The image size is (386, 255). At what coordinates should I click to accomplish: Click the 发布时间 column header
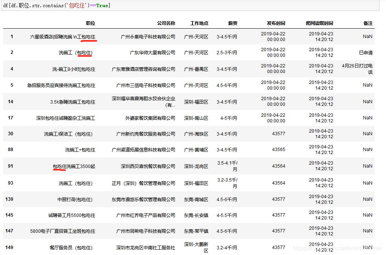(276, 23)
